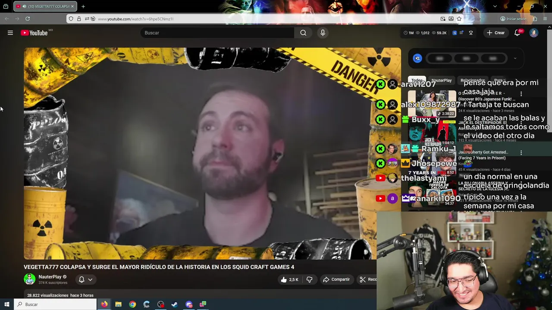Open Steam from the taskbar
Screen dimensions: 552x310
click(x=175, y=304)
